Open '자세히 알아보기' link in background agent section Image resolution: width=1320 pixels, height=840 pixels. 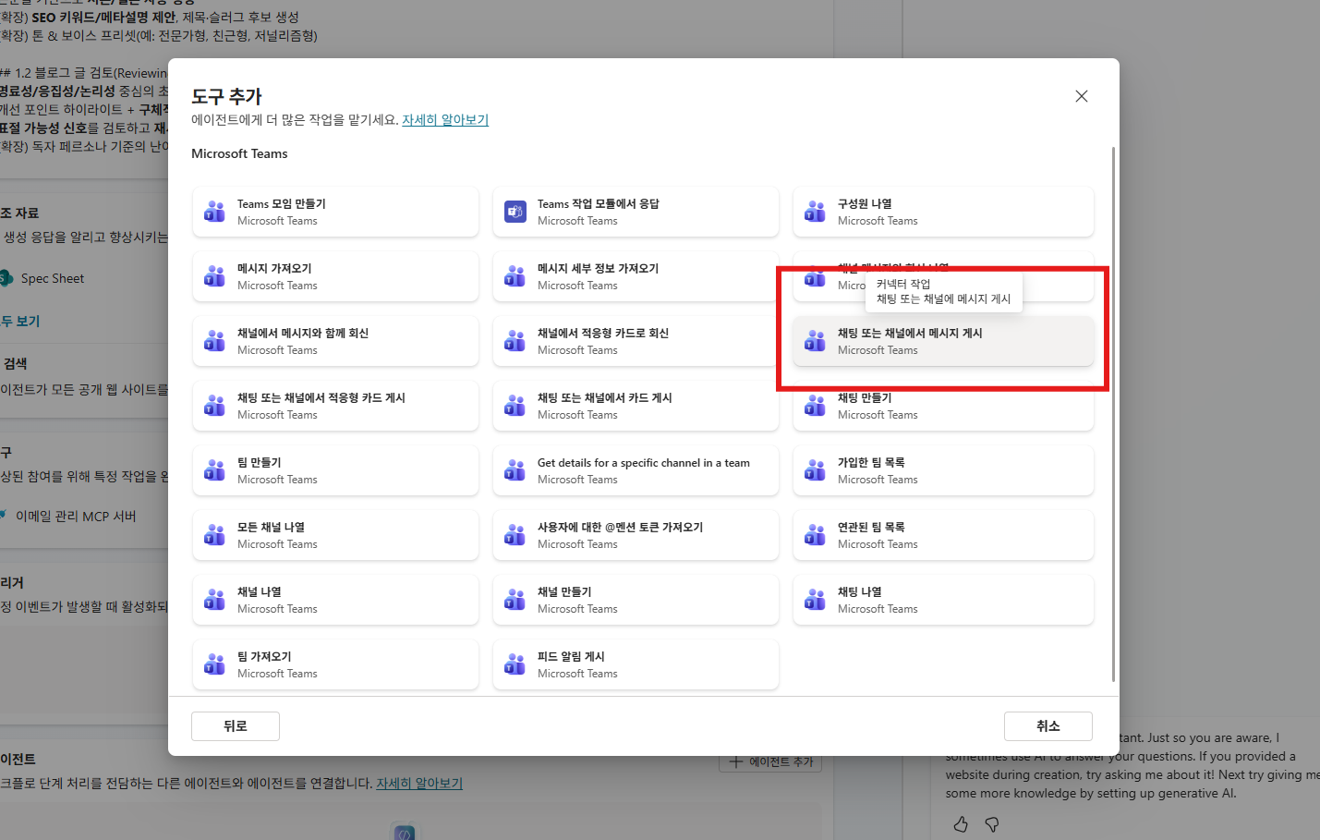click(x=419, y=784)
